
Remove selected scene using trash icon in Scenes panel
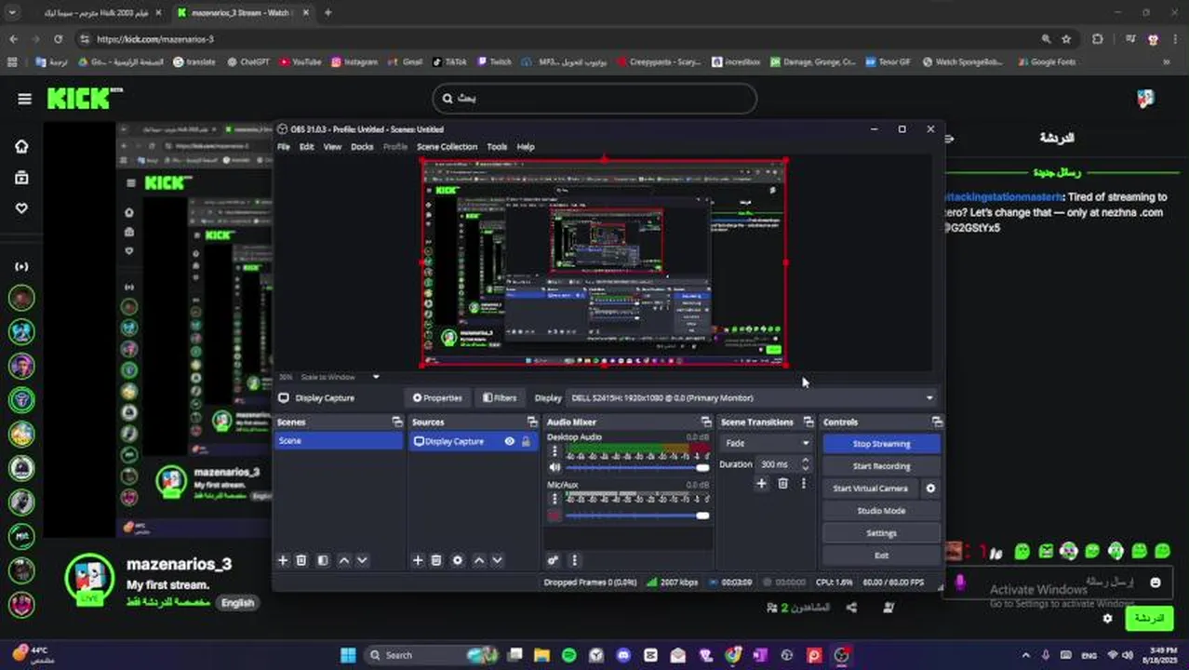click(x=301, y=560)
